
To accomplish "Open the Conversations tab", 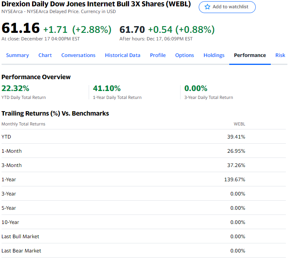I will click(78, 55).
